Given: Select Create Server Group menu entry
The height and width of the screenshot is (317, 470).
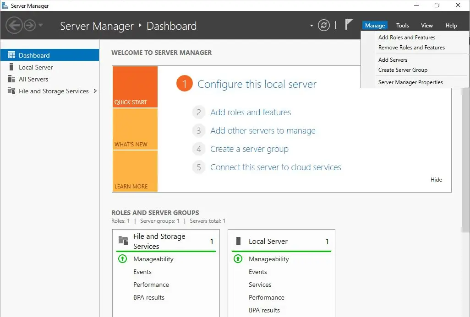Looking at the screenshot, I should [403, 70].
